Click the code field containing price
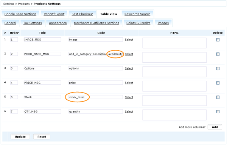 [96, 83]
